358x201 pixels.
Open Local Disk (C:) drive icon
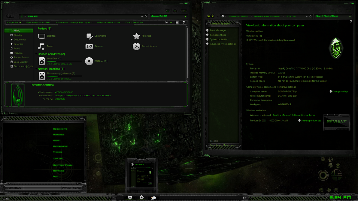42,61
